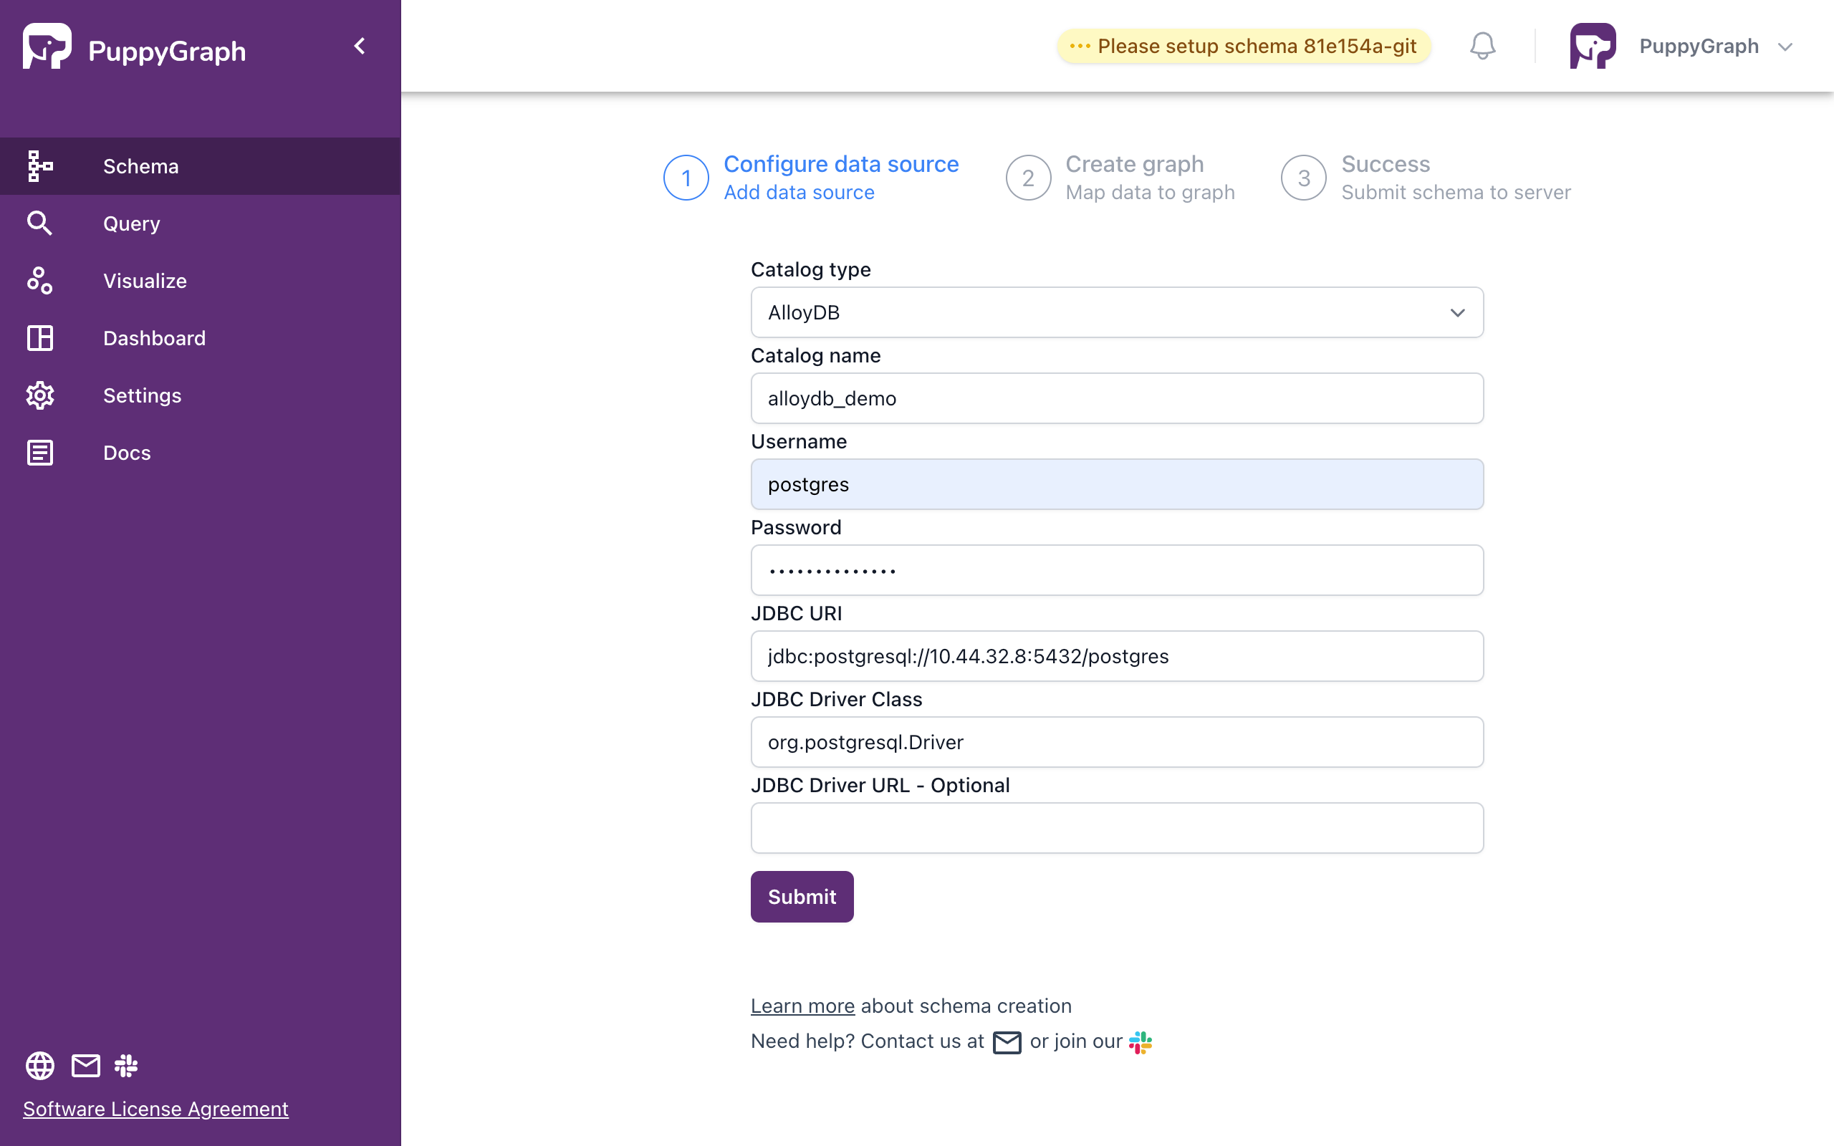Click the sidebar email envelope icon

click(x=86, y=1066)
